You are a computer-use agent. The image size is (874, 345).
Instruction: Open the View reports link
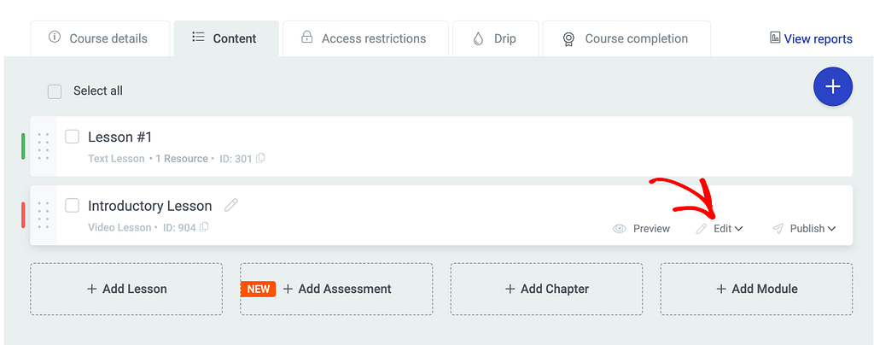click(811, 39)
